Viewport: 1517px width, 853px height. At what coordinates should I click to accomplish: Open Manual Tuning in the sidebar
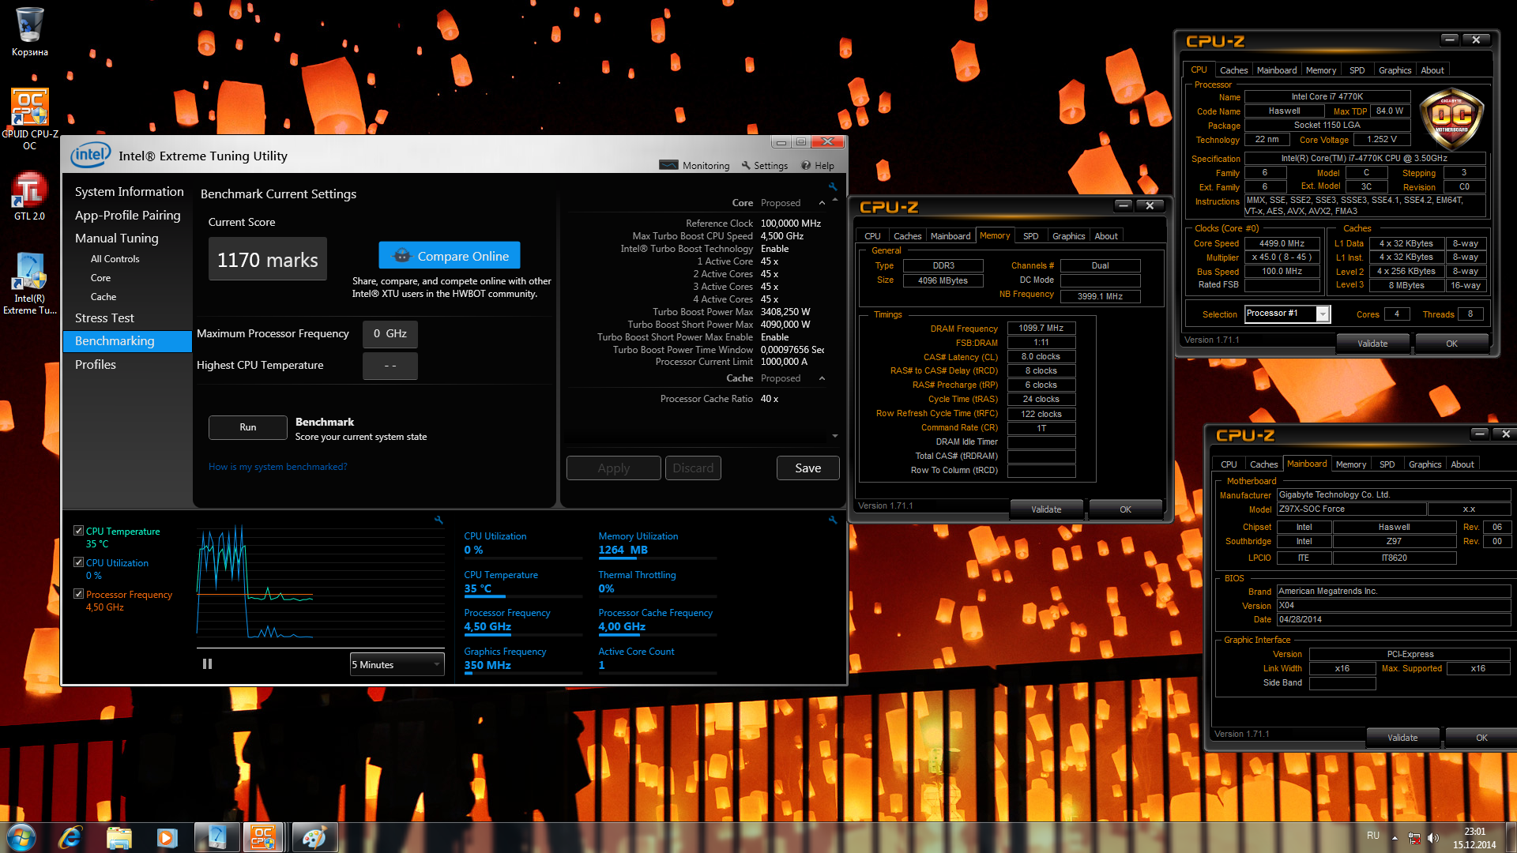coord(116,238)
